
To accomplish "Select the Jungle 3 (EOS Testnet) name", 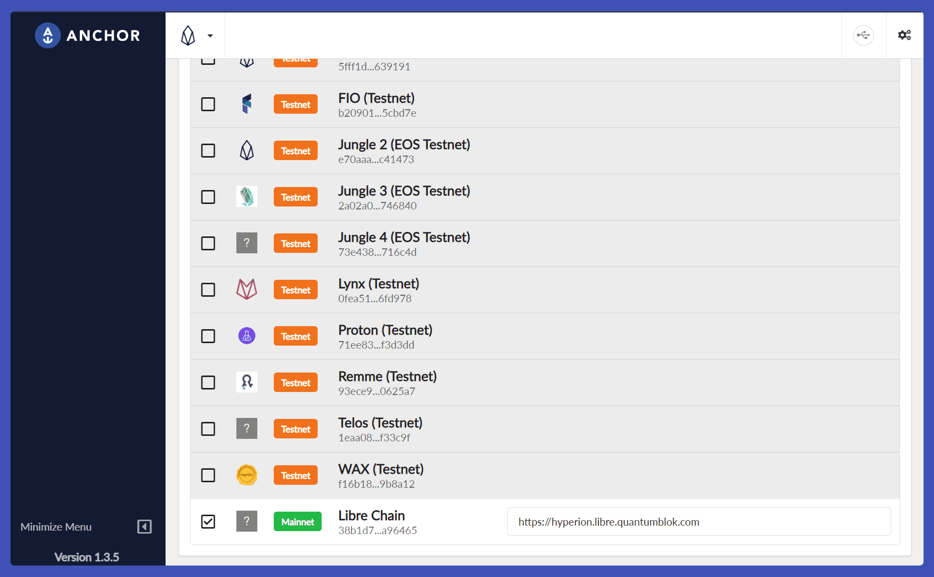I will click(404, 191).
